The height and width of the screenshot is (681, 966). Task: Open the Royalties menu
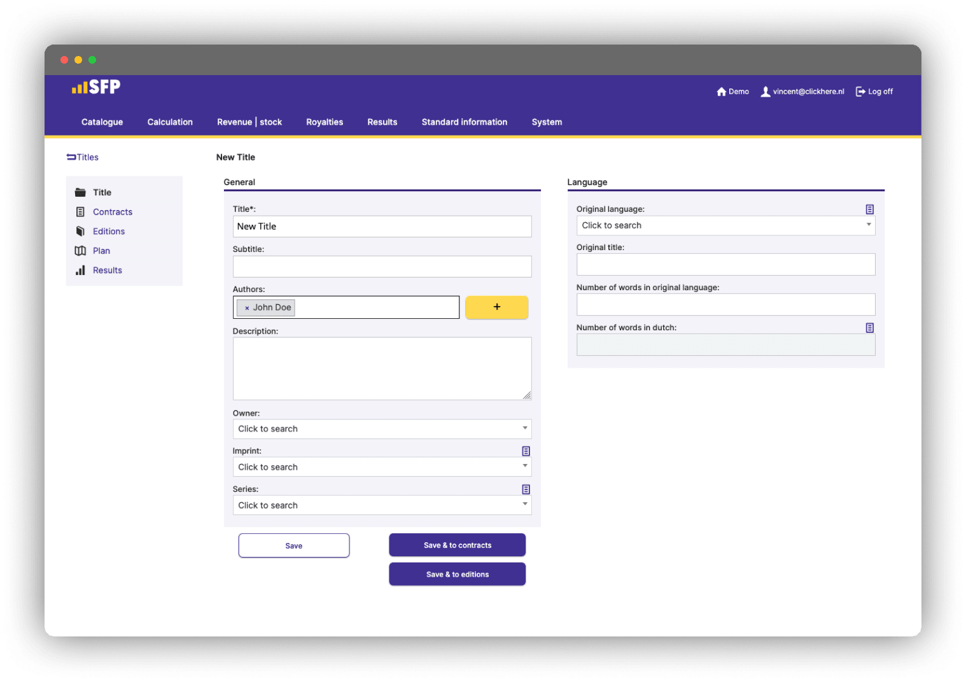(325, 122)
